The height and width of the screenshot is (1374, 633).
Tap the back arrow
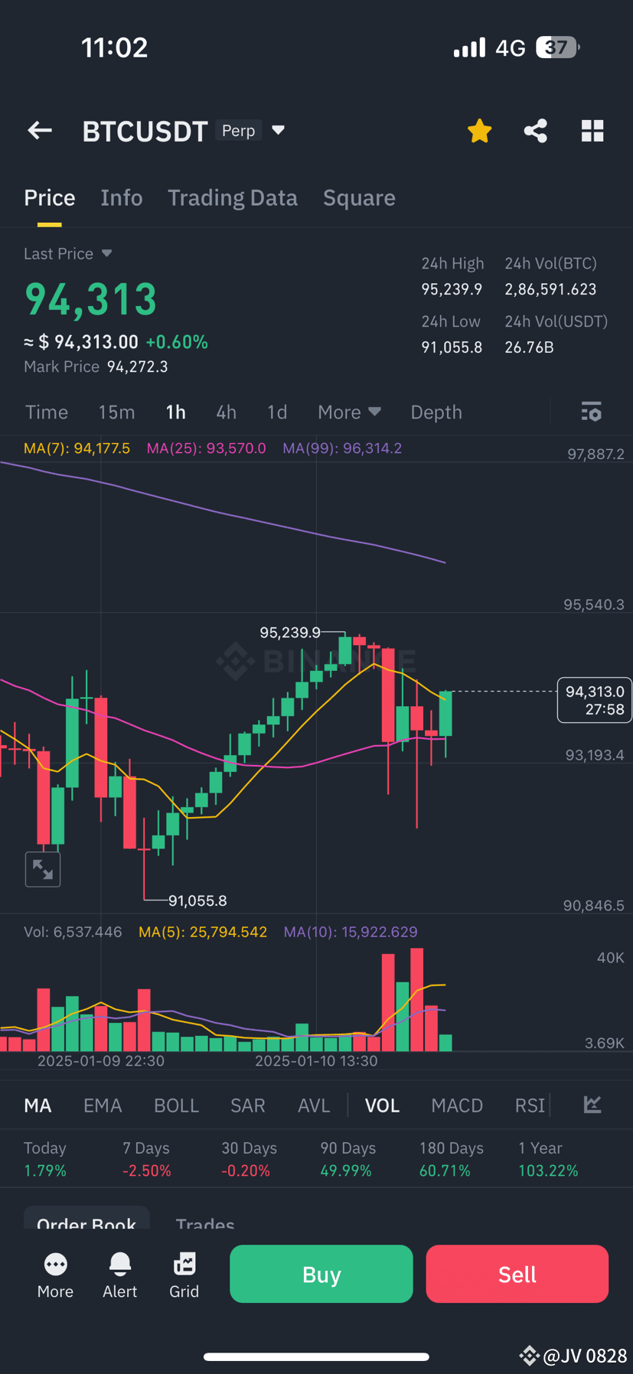(x=39, y=130)
